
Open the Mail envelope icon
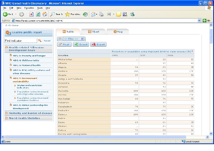[93, 14]
